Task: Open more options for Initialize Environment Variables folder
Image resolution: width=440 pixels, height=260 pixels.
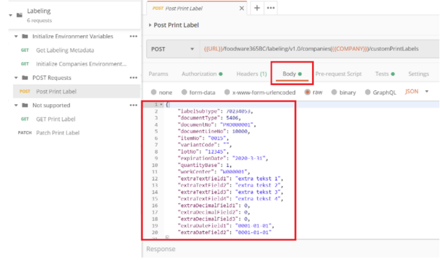Action: click(133, 37)
